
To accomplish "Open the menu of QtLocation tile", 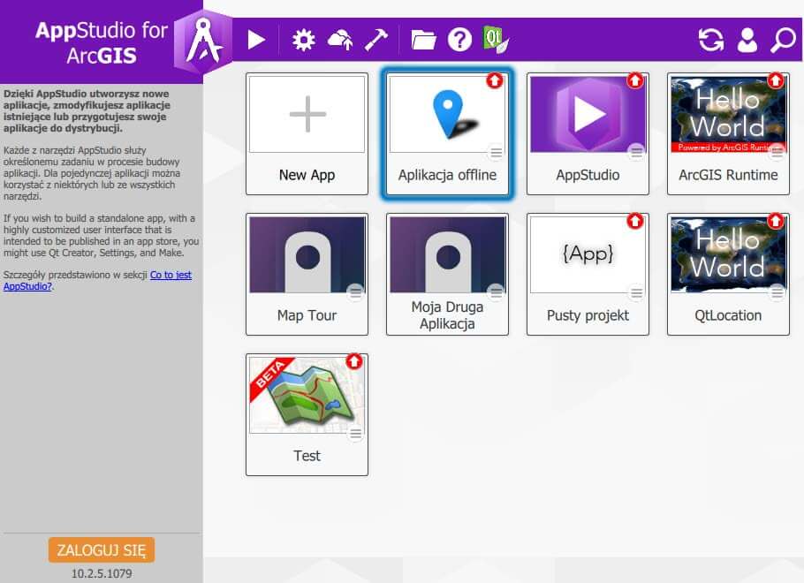I will tap(777, 292).
